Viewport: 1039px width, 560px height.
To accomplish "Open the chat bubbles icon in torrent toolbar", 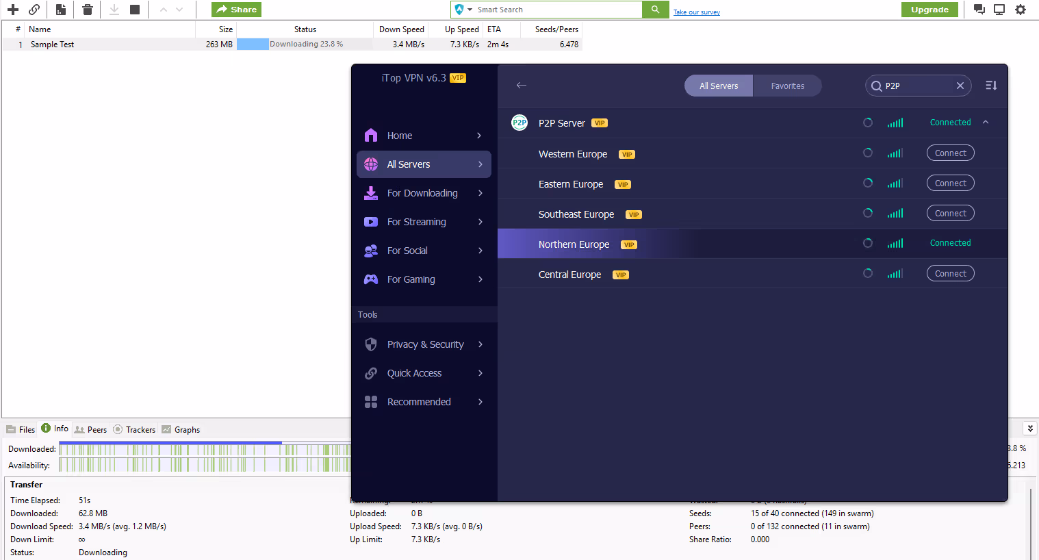I will point(979,10).
